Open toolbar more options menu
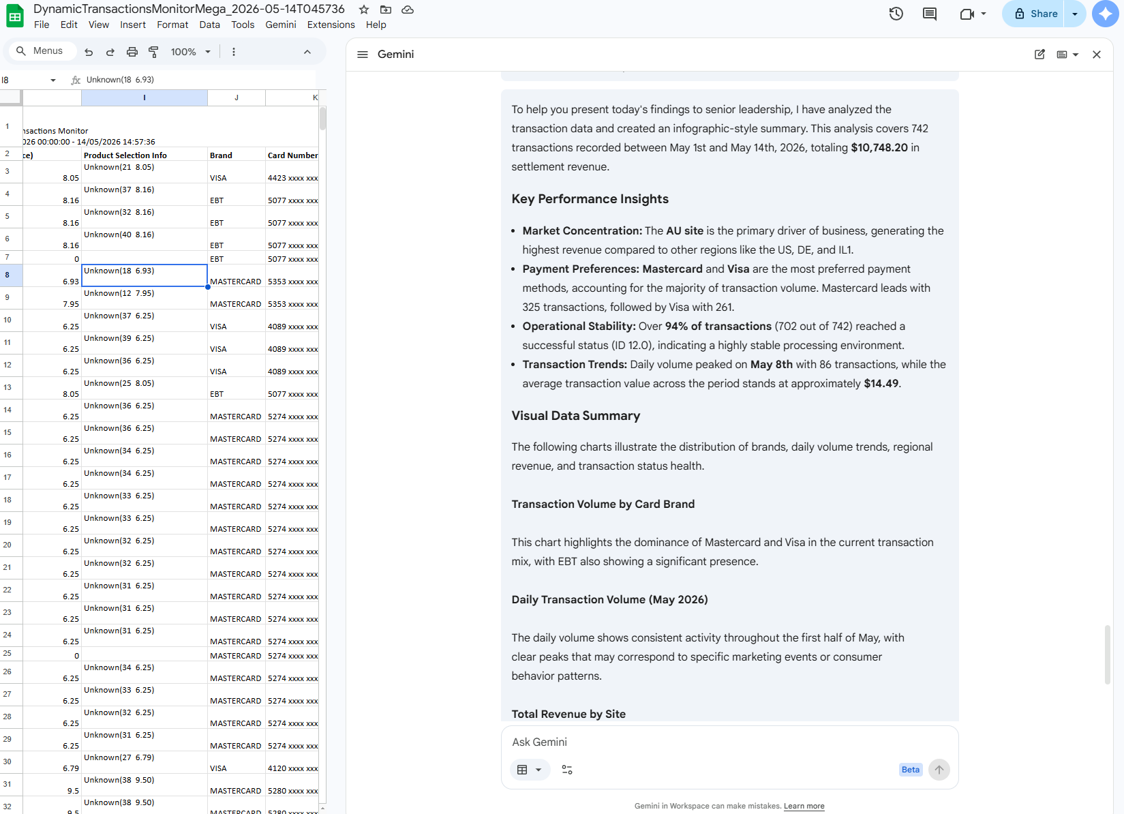The image size is (1124, 814). (234, 52)
